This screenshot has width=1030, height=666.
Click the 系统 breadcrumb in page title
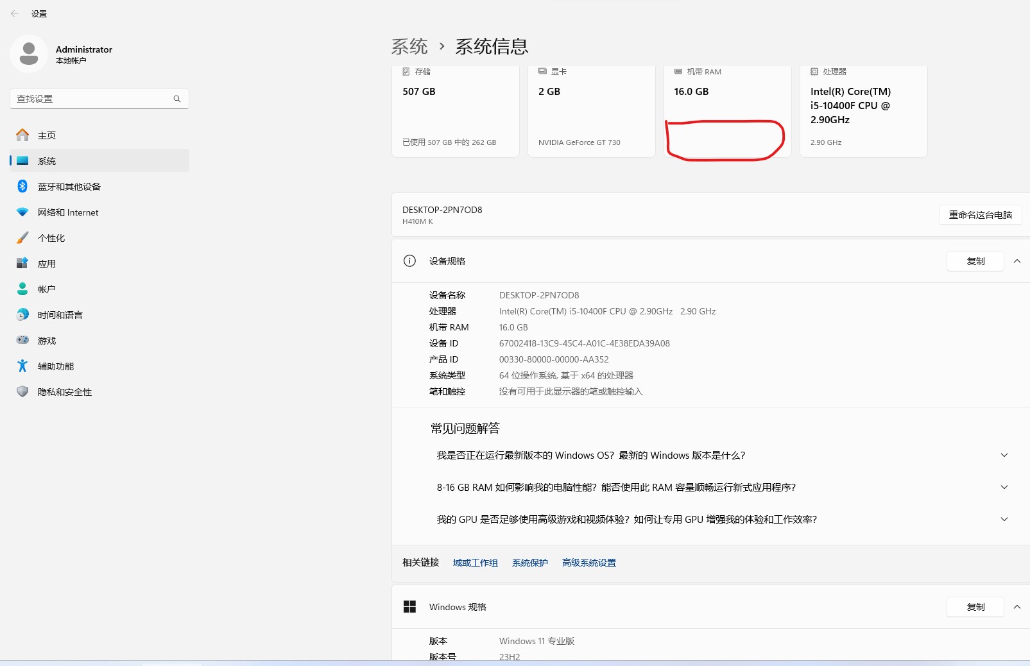pos(409,46)
